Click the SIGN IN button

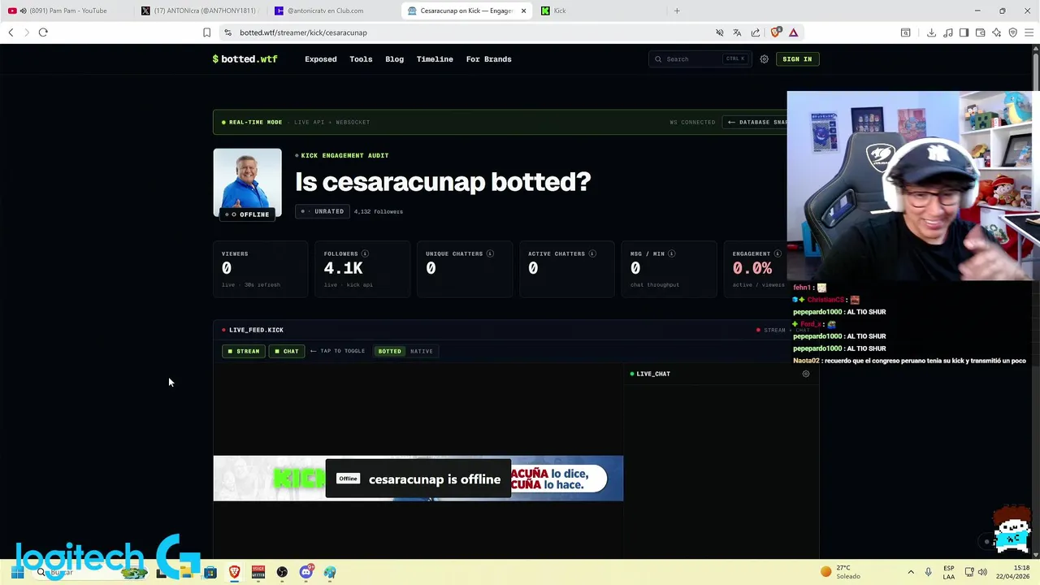click(x=797, y=59)
